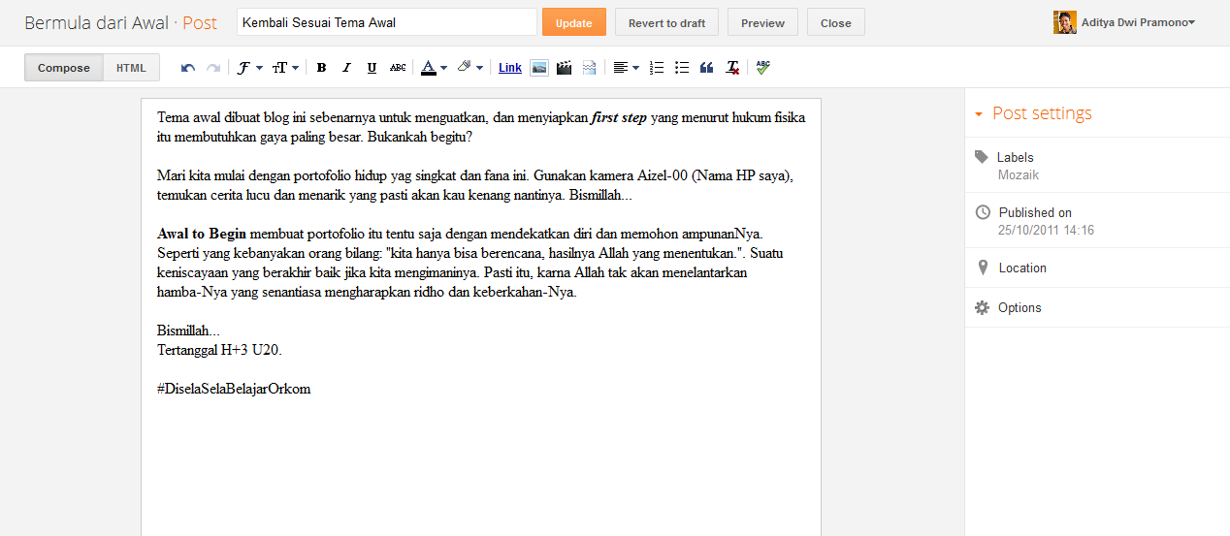Click the orange Update button

click(574, 22)
